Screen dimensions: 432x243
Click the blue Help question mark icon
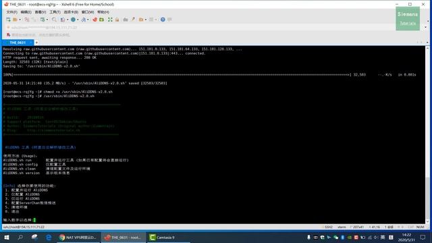(x=163, y=20)
